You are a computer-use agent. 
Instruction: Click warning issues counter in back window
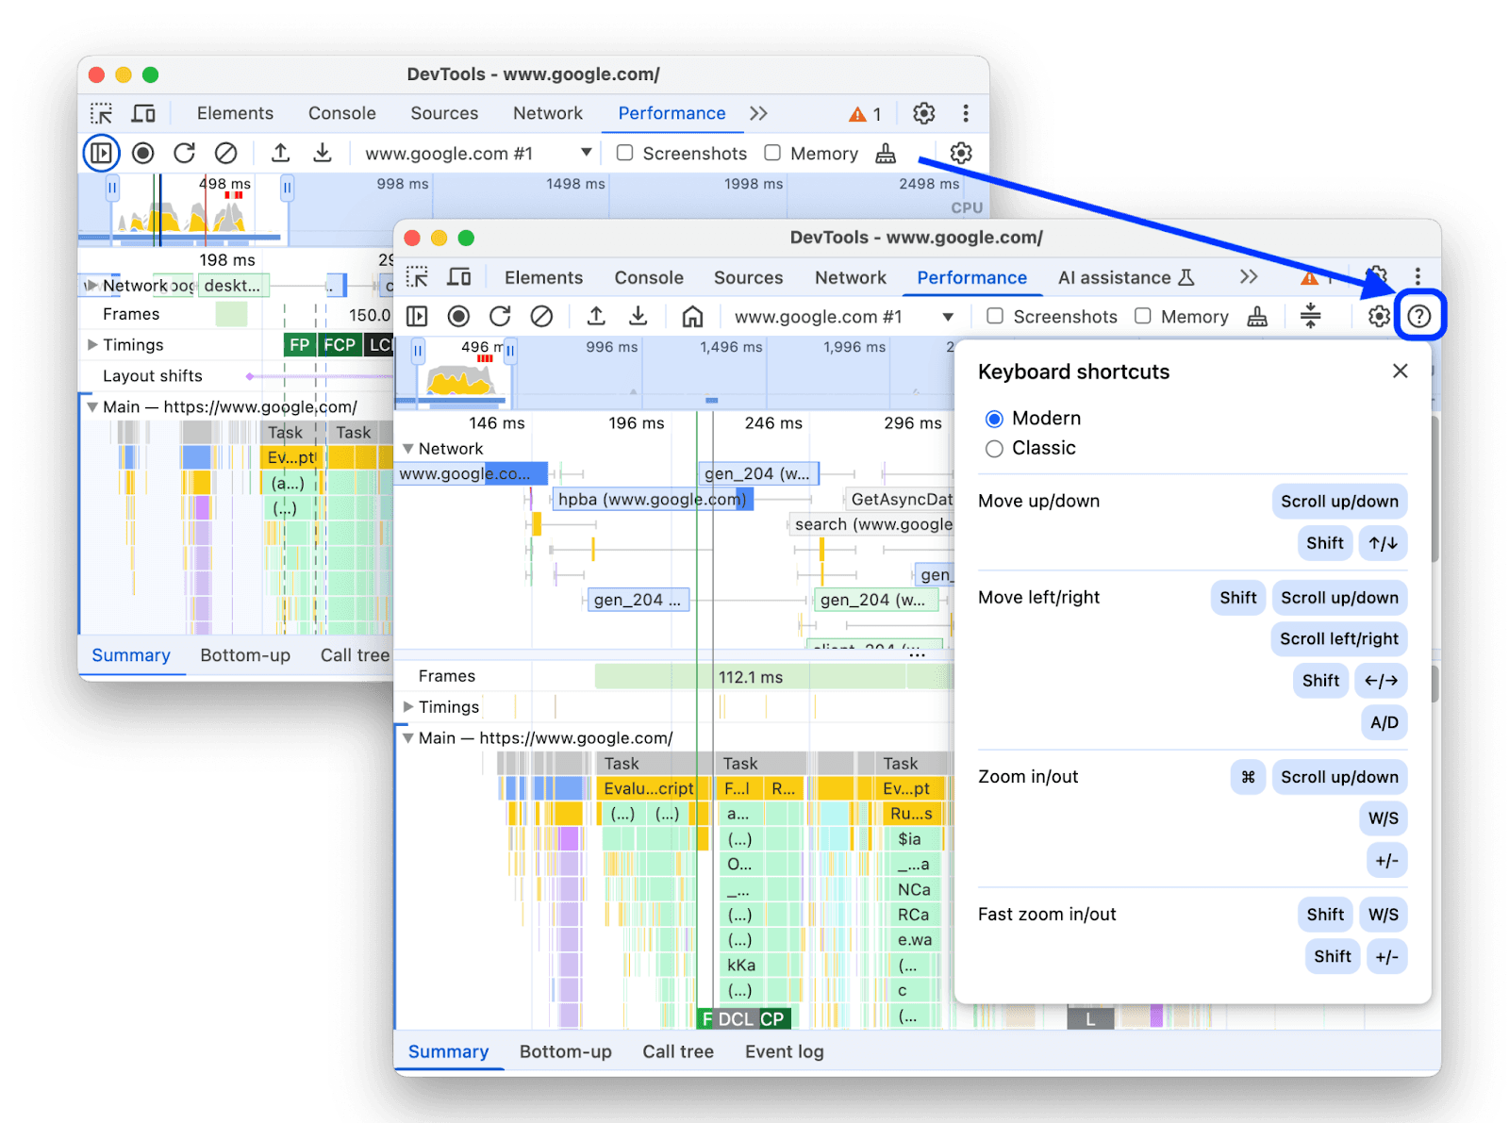click(x=865, y=114)
